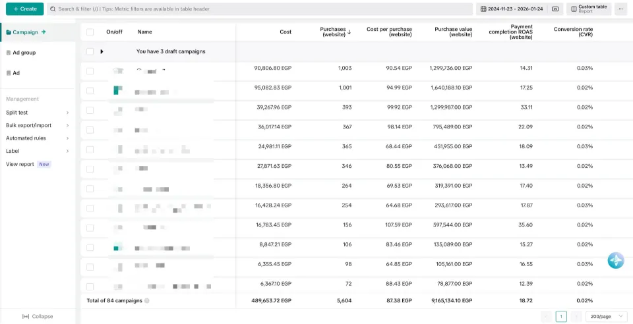Click in the Search & filter field
Viewport: 633px width, 324px height.
[260, 9]
